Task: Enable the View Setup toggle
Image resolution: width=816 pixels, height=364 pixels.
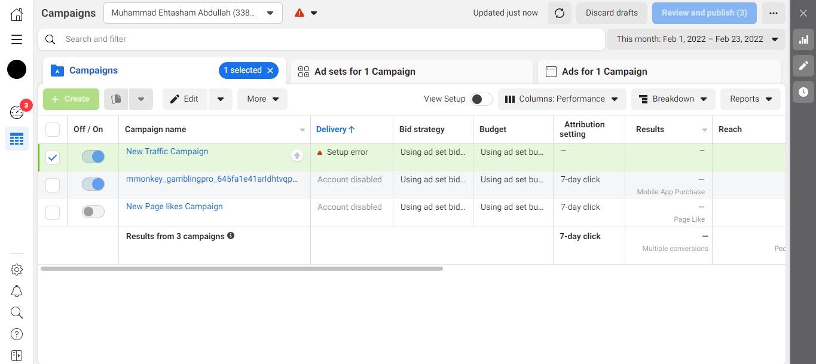Action: pyautogui.click(x=481, y=99)
